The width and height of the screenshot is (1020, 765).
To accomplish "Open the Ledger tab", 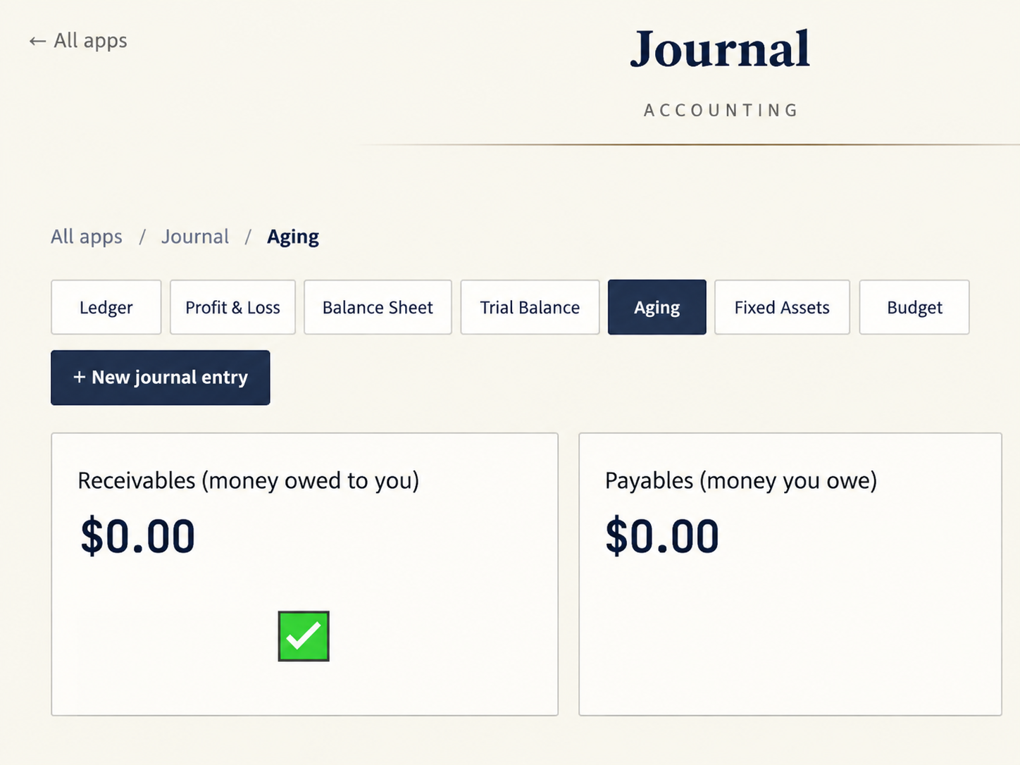I will pyautogui.click(x=106, y=307).
